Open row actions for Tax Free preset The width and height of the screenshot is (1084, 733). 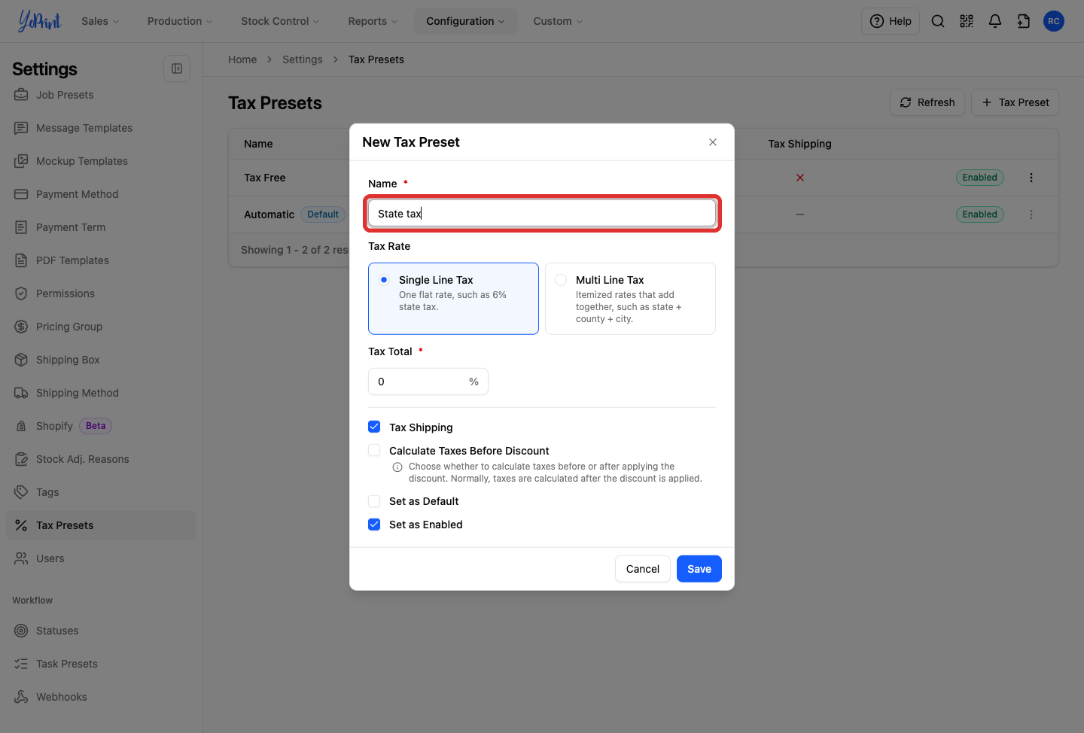[1031, 178]
